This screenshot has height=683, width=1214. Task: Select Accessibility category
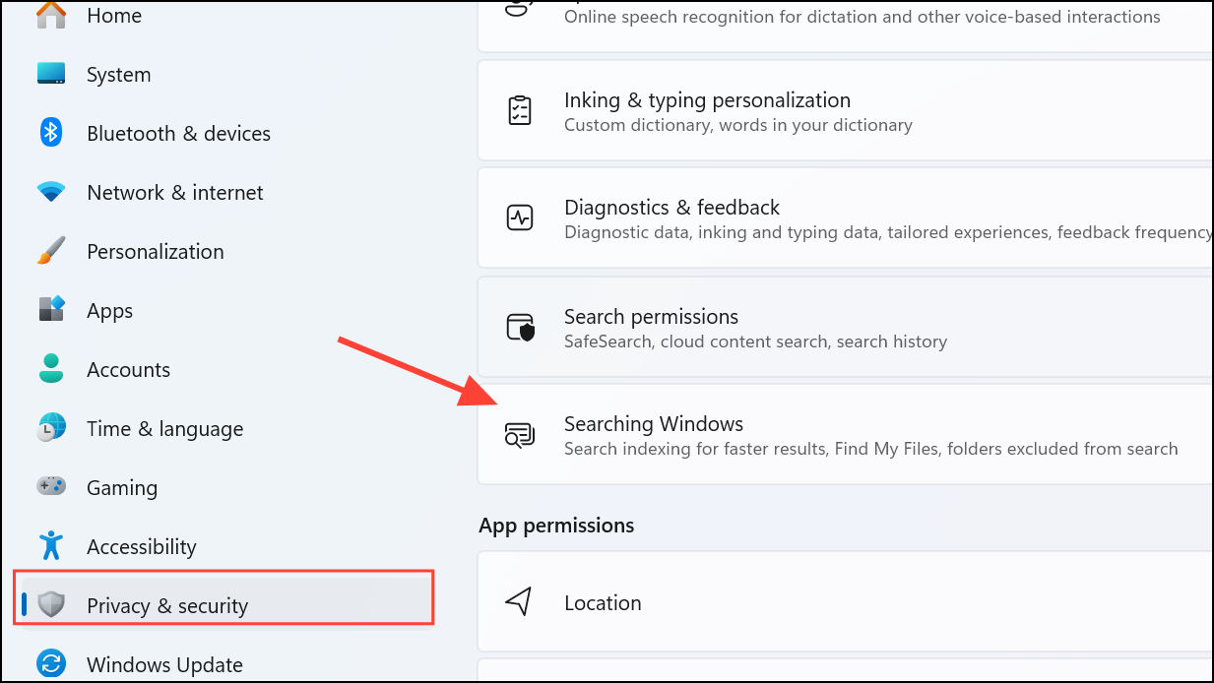[142, 547]
